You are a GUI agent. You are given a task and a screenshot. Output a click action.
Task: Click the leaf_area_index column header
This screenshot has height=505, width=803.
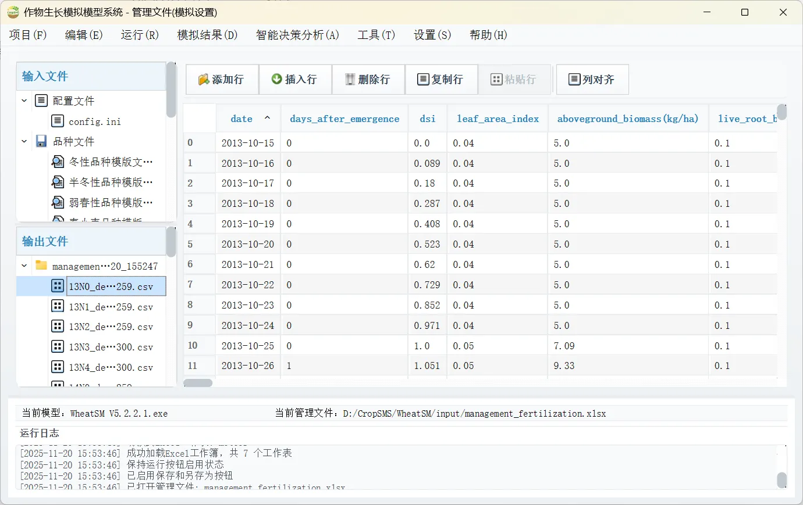click(x=498, y=119)
